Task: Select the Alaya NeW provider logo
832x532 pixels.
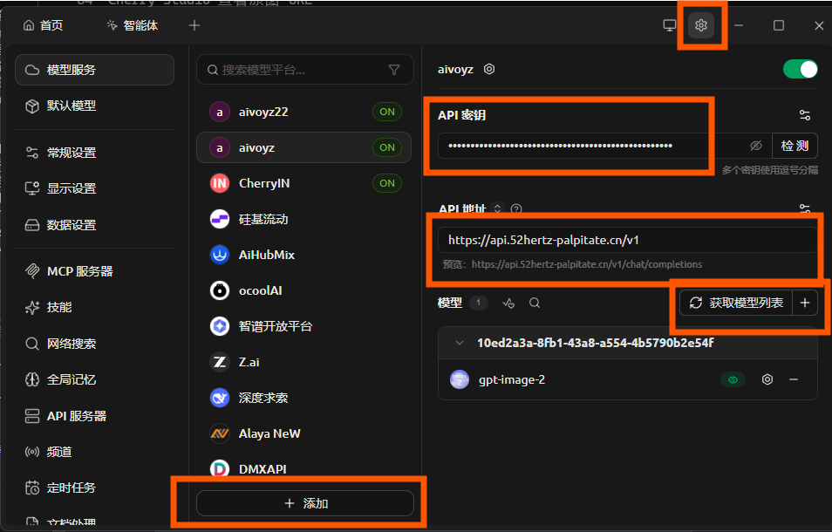Action: click(220, 433)
